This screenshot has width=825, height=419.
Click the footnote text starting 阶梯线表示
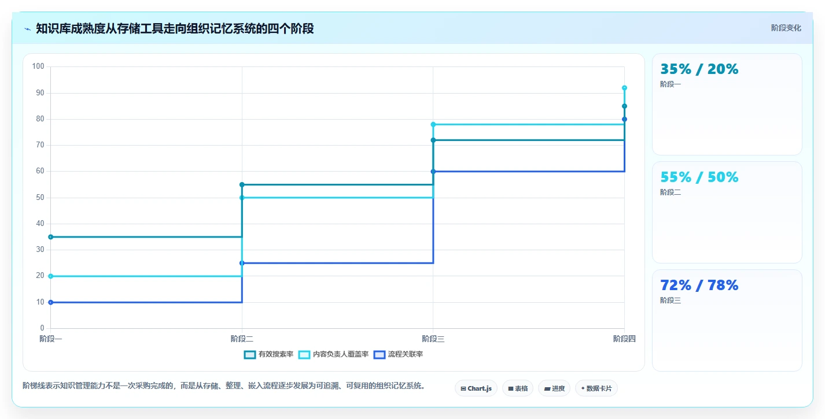pos(224,385)
